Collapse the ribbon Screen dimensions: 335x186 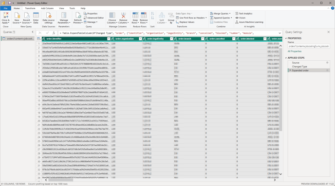coord(328,8)
